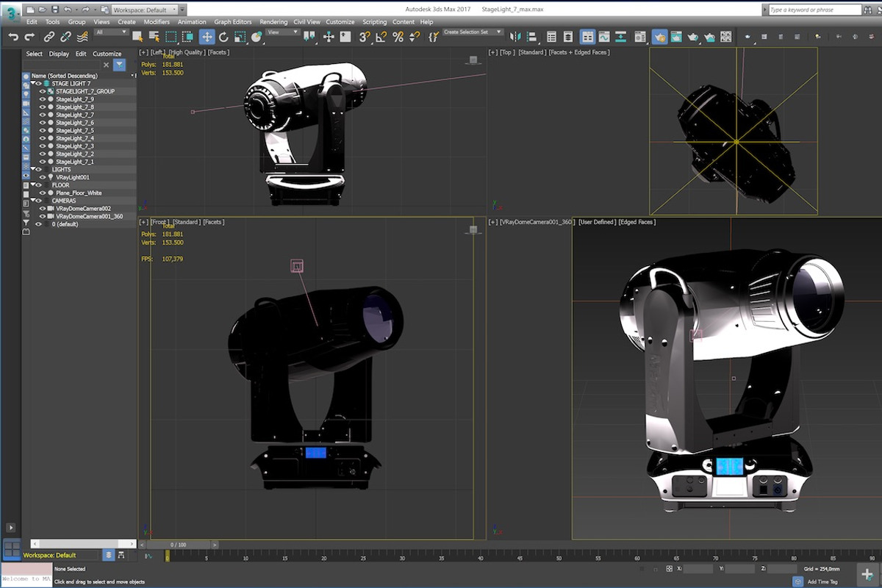Screen dimensions: 882x588
Task: Collapse the STAGE LIGHT 7 layer
Action: (x=33, y=84)
